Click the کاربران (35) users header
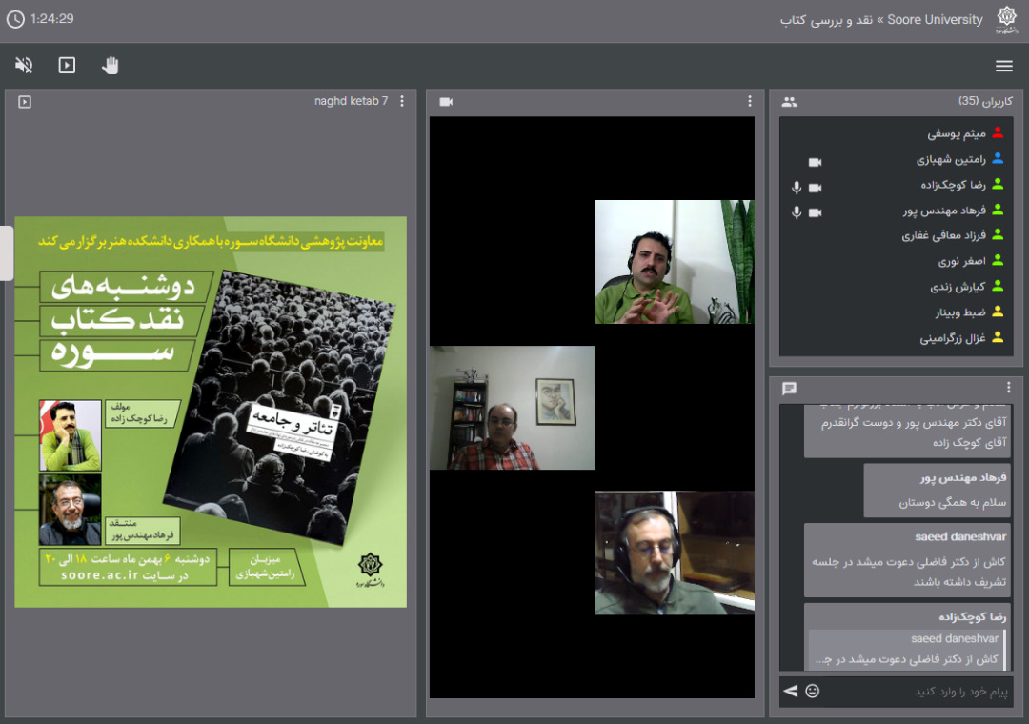1029x724 pixels. click(x=985, y=101)
